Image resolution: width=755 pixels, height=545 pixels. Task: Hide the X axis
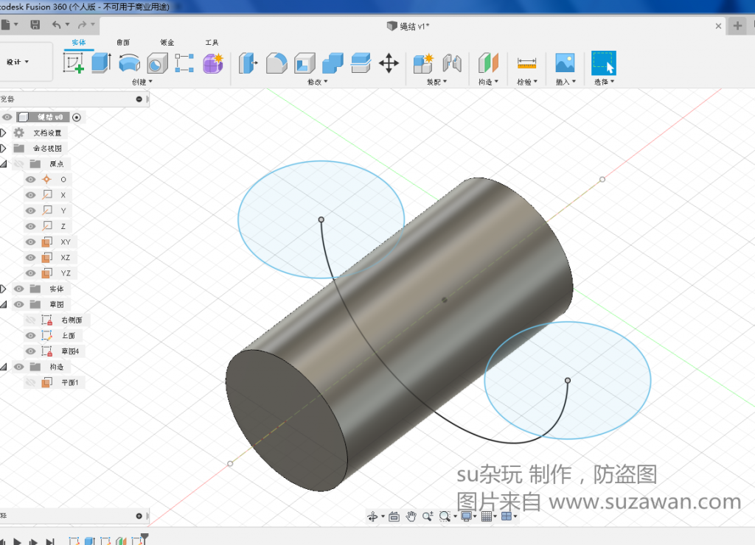(x=30, y=195)
